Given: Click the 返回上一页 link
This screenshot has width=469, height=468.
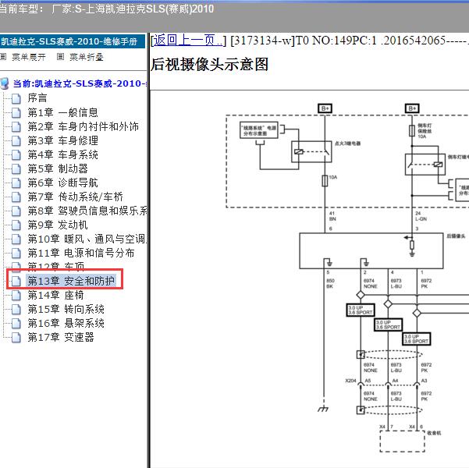Looking at the screenshot, I should pyautogui.click(x=188, y=41).
